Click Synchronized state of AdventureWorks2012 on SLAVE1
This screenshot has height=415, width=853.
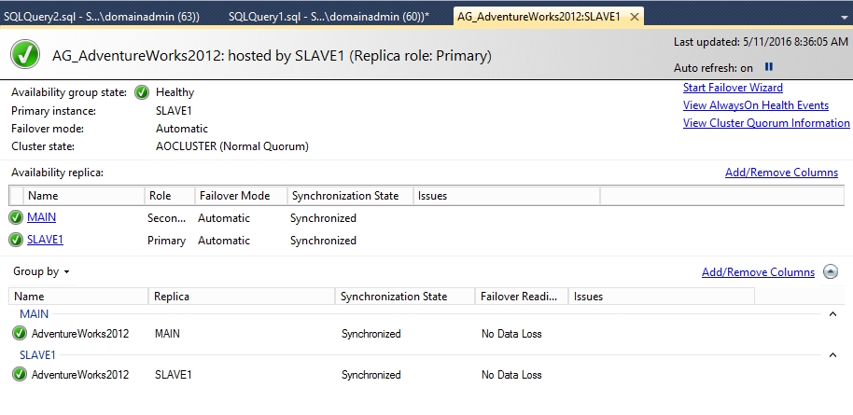tap(371, 375)
